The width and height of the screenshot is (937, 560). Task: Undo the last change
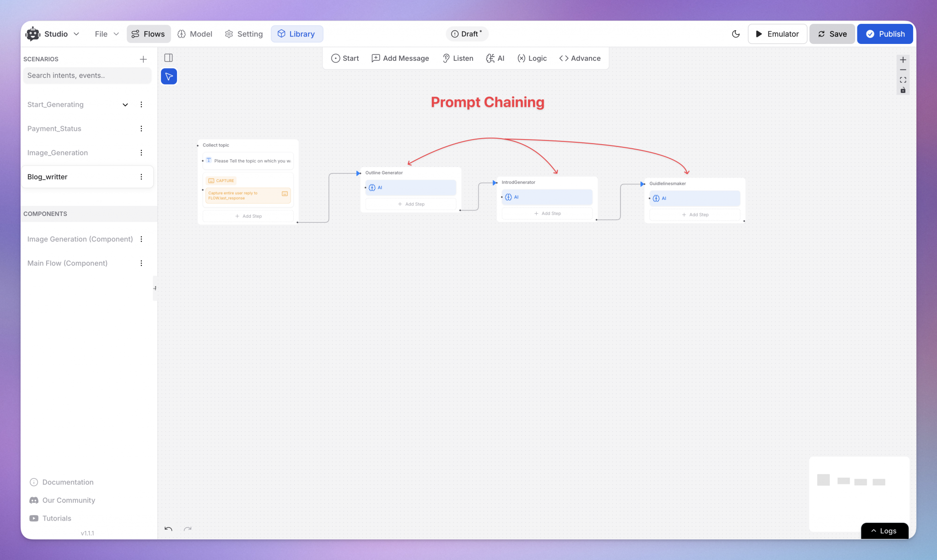tap(168, 529)
